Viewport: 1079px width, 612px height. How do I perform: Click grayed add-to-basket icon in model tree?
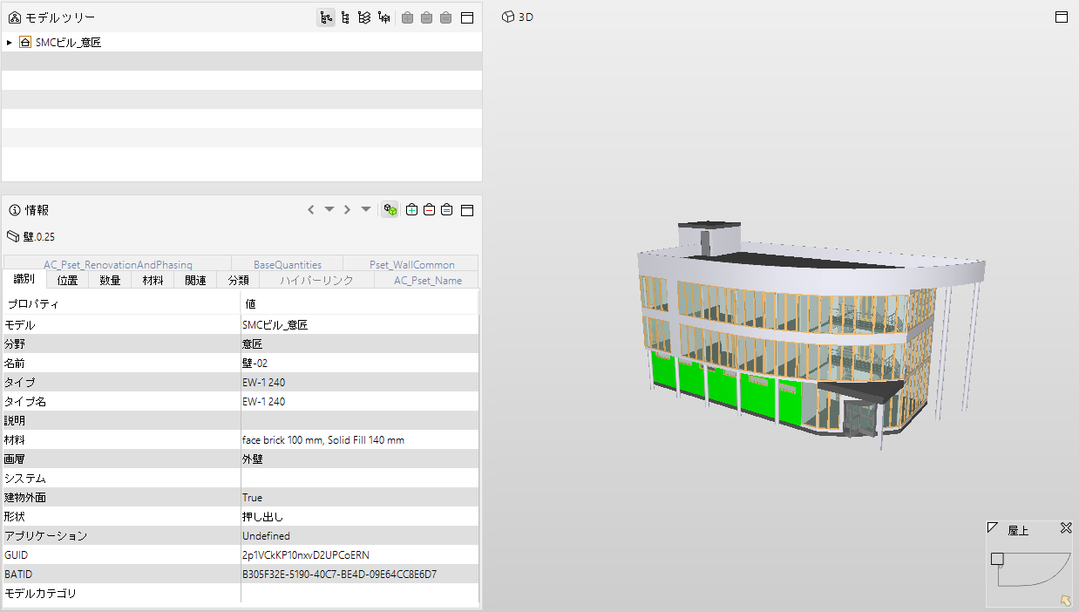click(407, 17)
